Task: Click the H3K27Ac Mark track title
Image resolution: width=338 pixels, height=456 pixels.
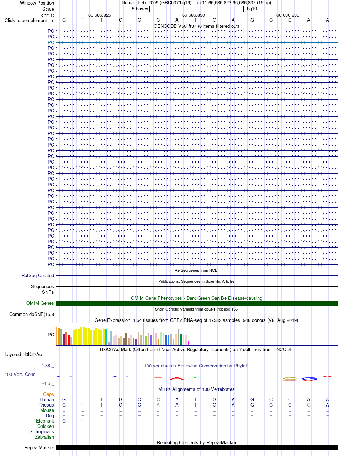Action: click(x=196, y=349)
